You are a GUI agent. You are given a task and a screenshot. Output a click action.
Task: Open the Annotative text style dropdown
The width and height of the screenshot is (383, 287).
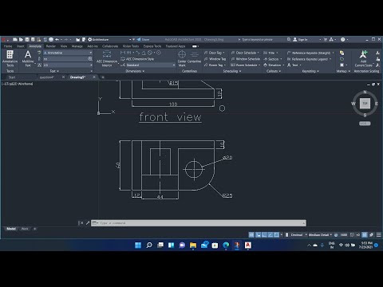68,53
